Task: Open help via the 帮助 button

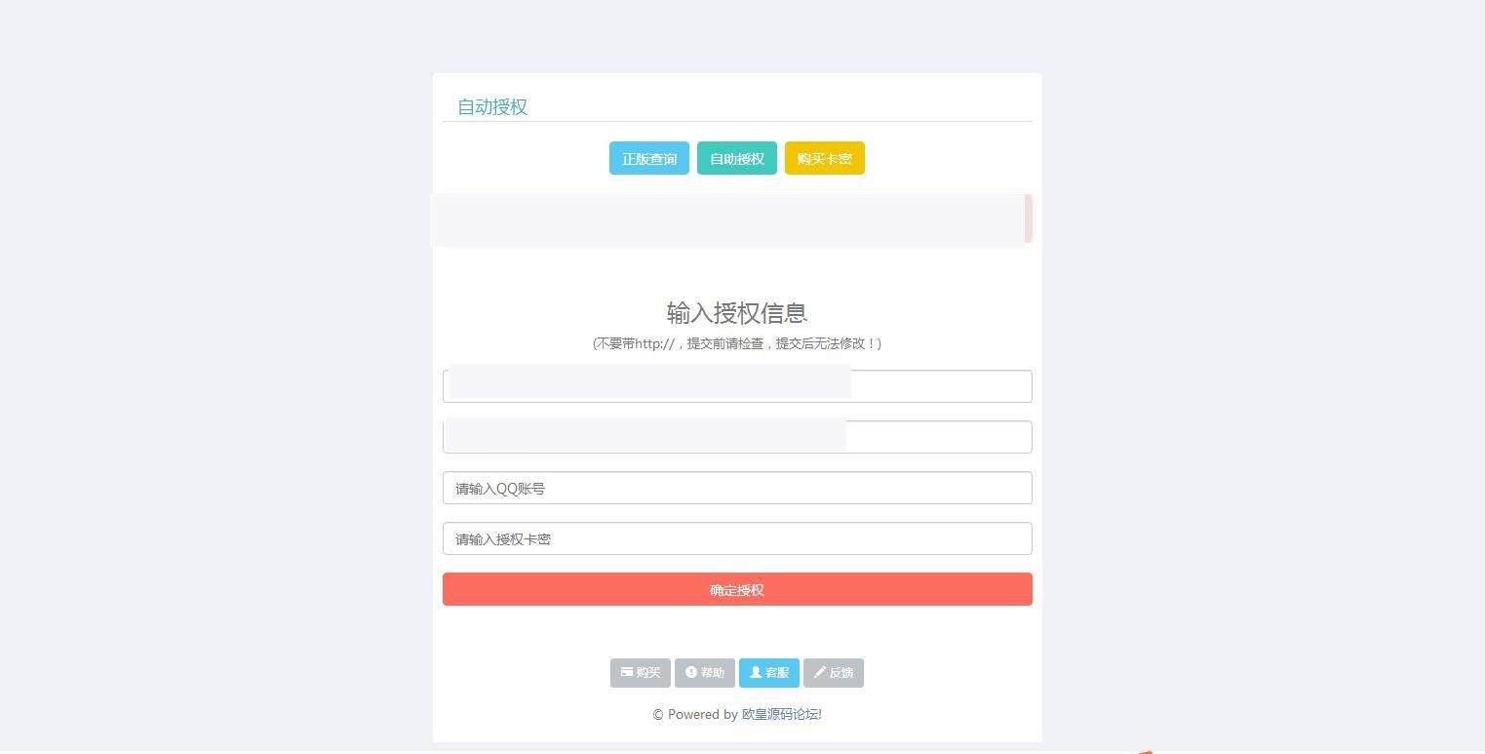Action: pos(705,672)
